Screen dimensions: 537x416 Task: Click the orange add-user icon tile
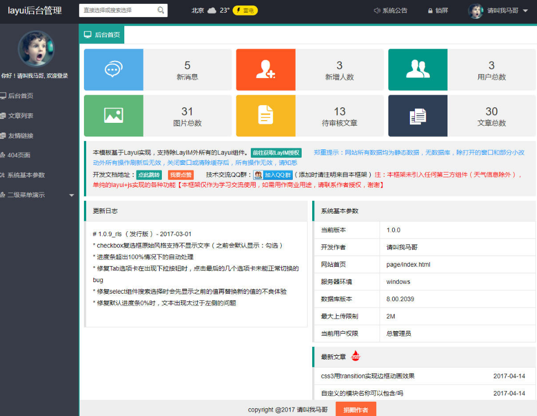(266, 70)
